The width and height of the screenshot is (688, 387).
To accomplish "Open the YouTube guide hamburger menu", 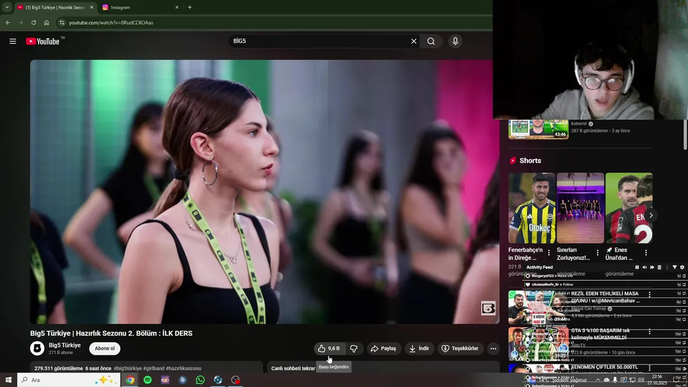I will pos(13,41).
